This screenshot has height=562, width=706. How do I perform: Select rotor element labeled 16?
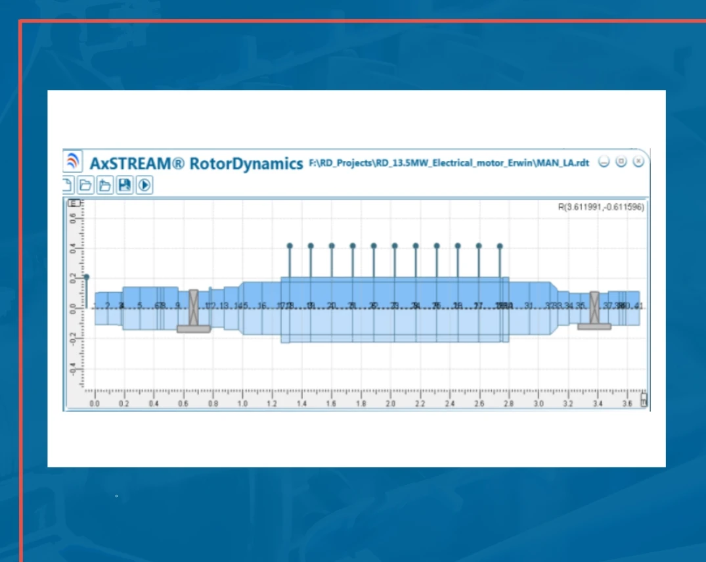[x=262, y=306]
